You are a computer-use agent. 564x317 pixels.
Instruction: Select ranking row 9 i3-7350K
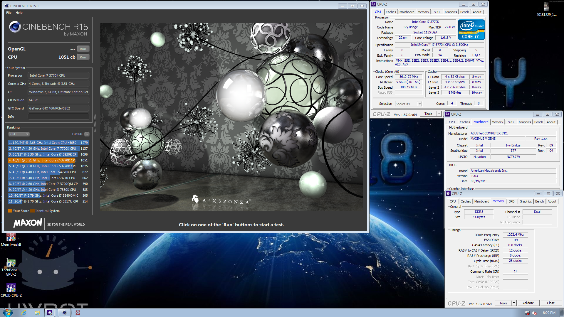coord(48,190)
